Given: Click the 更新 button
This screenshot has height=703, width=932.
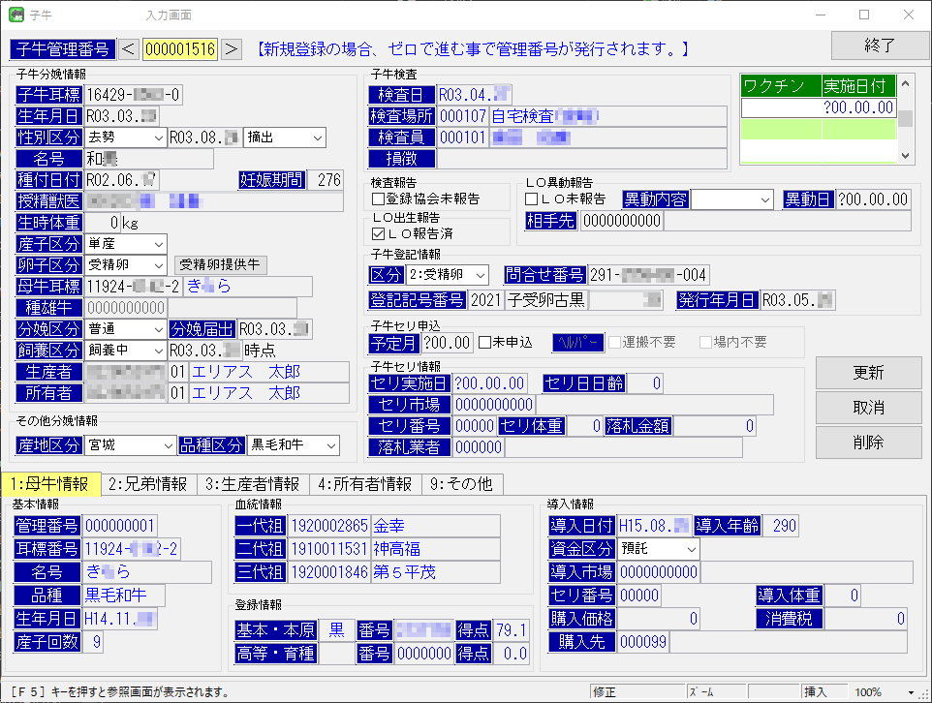Looking at the screenshot, I should click(x=868, y=373).
